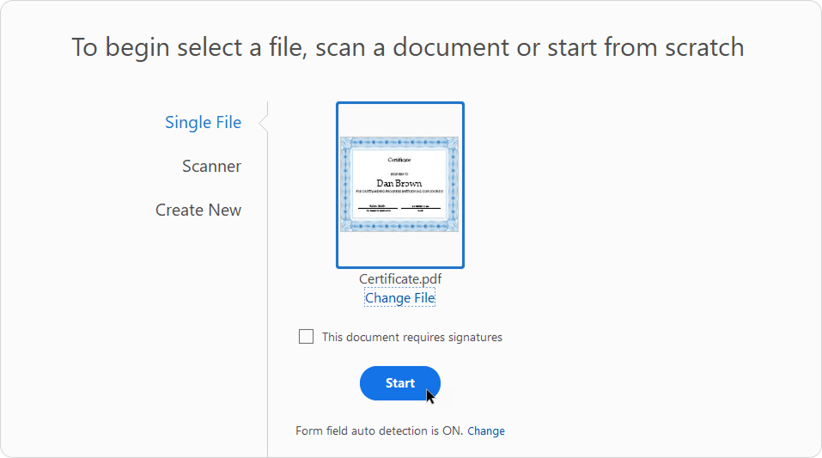Screen dimensions: 822x458
Task: Click the blue ornamental border of certificate
Action: pos(400,142)
